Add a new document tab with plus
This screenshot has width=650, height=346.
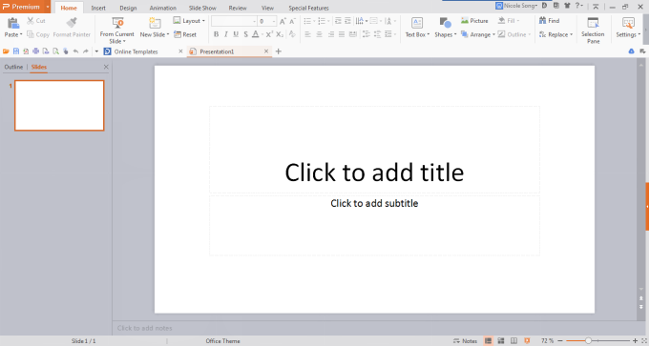pyautogui.click(x=279, y=51)
